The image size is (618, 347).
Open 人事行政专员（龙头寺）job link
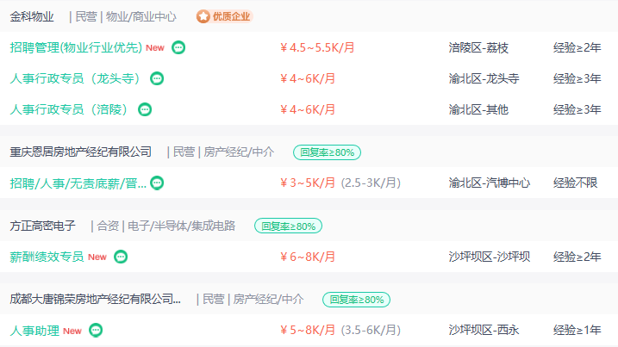76,78
